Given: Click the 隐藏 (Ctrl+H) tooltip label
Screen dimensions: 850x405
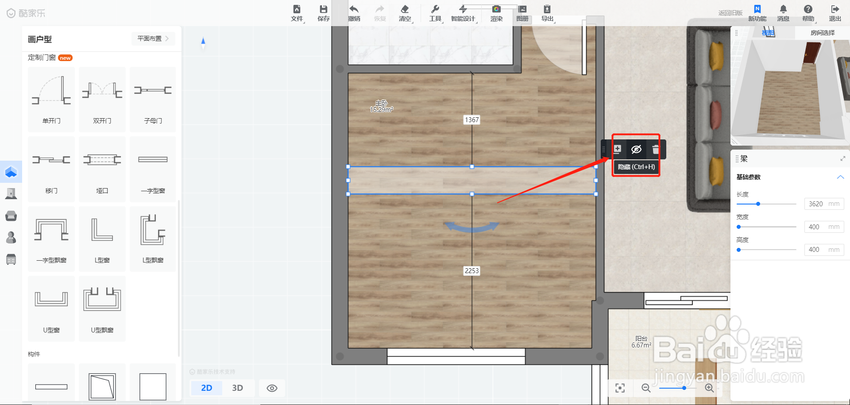Looking at the screenshot, I should (x=636, y=167).
